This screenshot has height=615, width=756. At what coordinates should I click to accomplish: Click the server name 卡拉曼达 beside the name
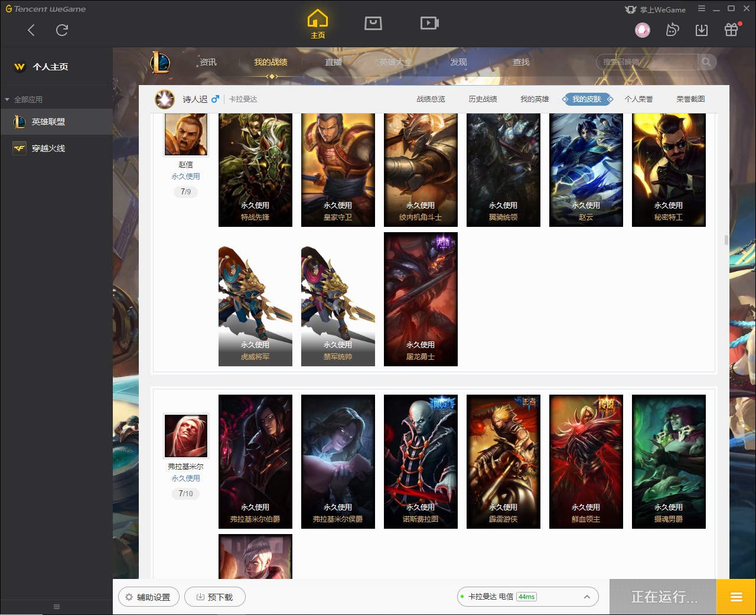(243, 99)
